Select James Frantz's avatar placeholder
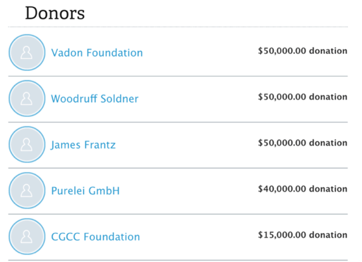 pos(27,145)
